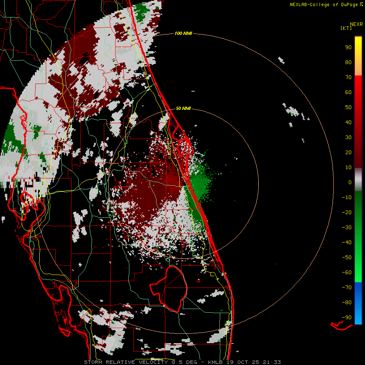Click the positive 90 knot scale value
The height and width of the screenshot is (365, 365).
tap(348, 47)
